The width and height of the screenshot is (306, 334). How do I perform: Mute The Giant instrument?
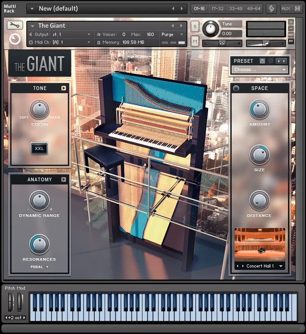195,41
